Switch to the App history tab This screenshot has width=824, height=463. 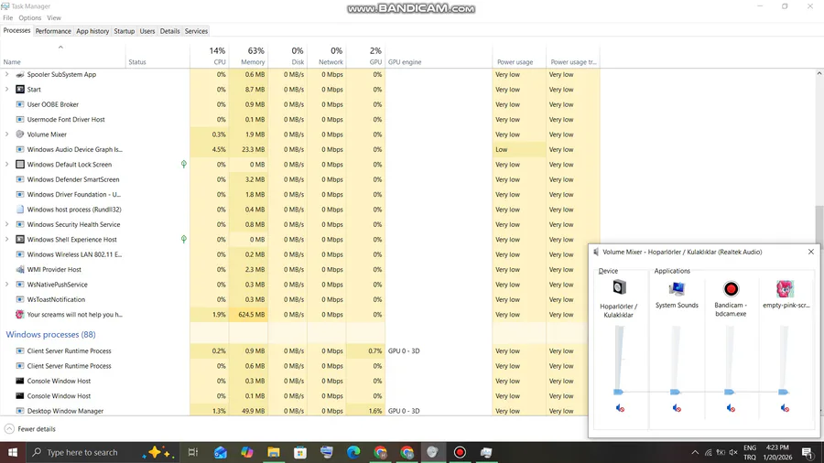[92, 31]
